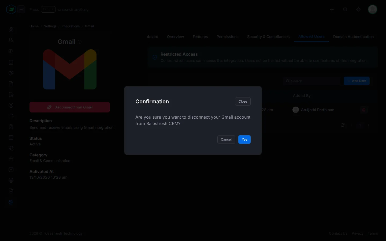Open the user search icon in sidebar
386x241 pixels.
click(11, 40)
